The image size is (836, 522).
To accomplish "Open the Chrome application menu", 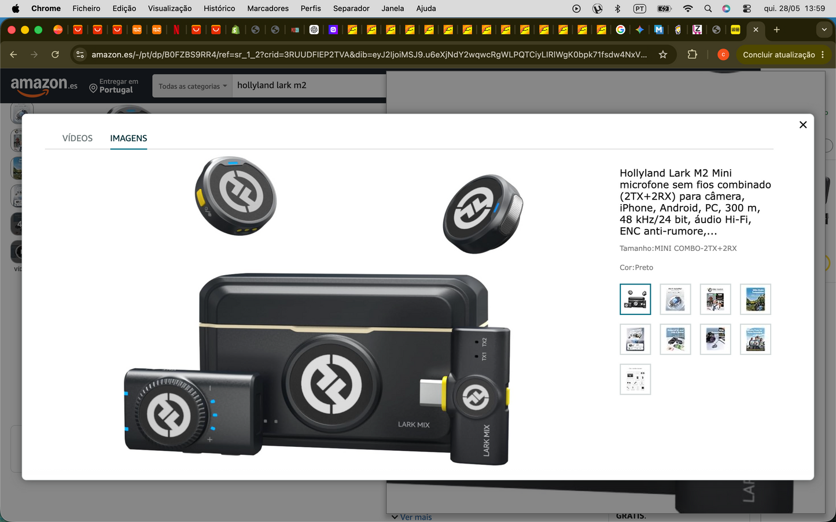I will 46,8.
